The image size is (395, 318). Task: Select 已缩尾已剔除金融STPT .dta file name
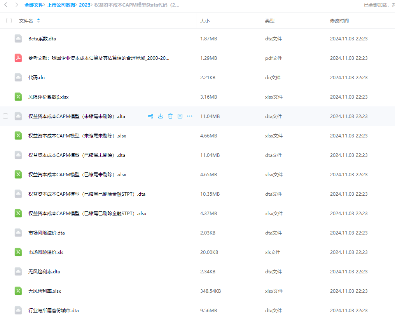click(x=87, y=194)
